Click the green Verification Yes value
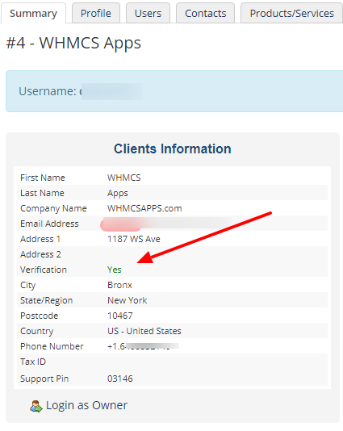Image resolution: width=343 pixels, height=431 pixels. tap(115, 270)
